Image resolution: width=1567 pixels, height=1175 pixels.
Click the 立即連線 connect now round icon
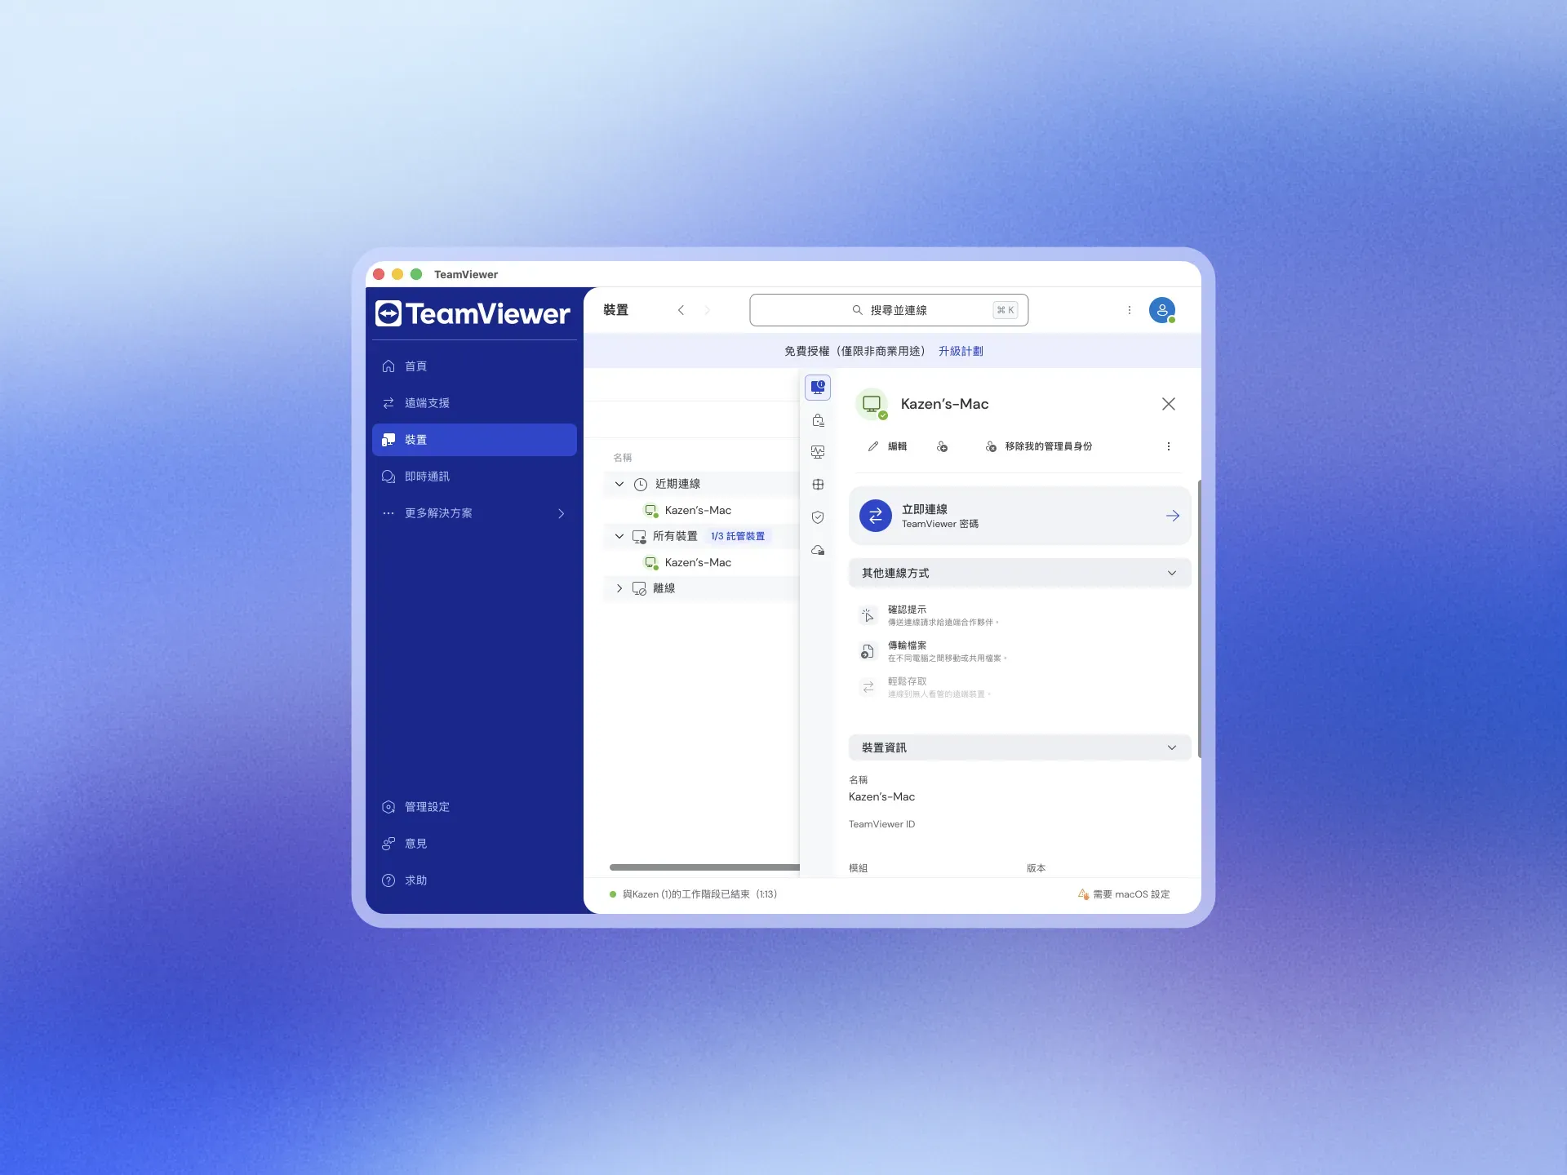876,516
